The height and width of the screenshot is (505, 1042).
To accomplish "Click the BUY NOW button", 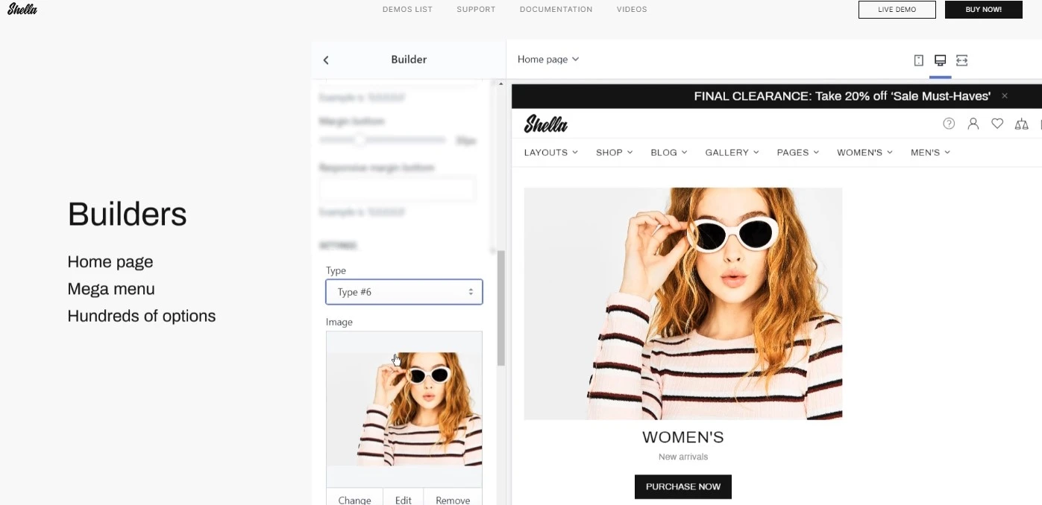I will pos(983,10).
